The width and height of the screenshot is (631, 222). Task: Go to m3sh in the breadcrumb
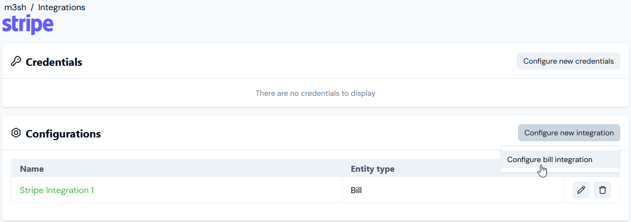(15, 7)
